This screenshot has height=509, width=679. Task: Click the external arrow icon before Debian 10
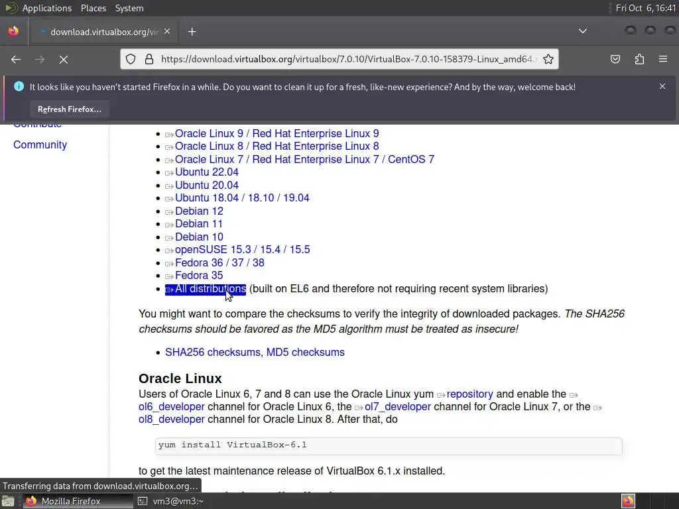click(169, 238)
